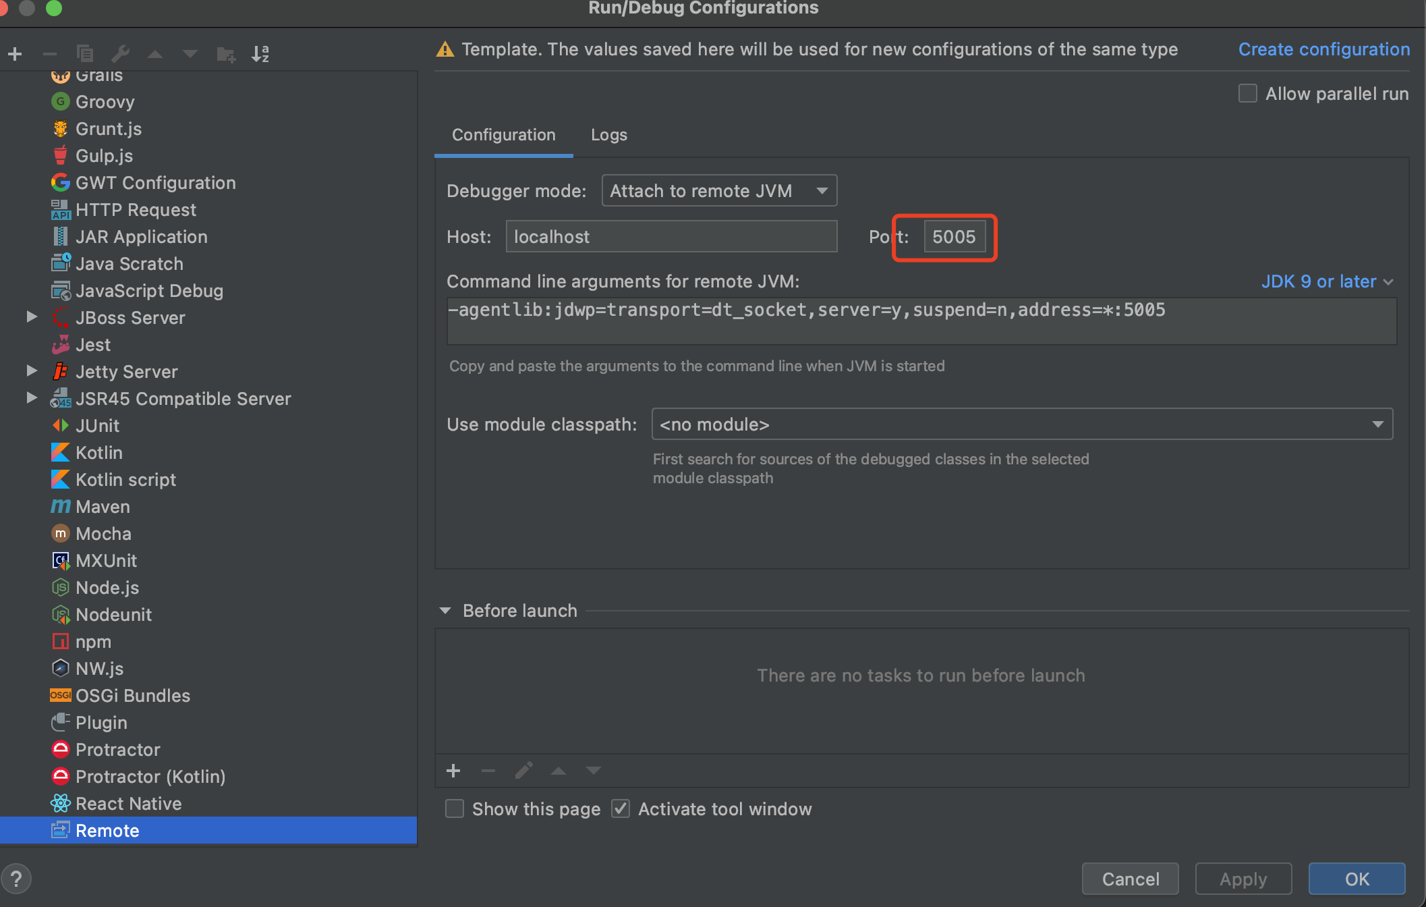Screen dimensions: 1426x907
Task: Select the Nodeunit template
Action: (113, 615)
